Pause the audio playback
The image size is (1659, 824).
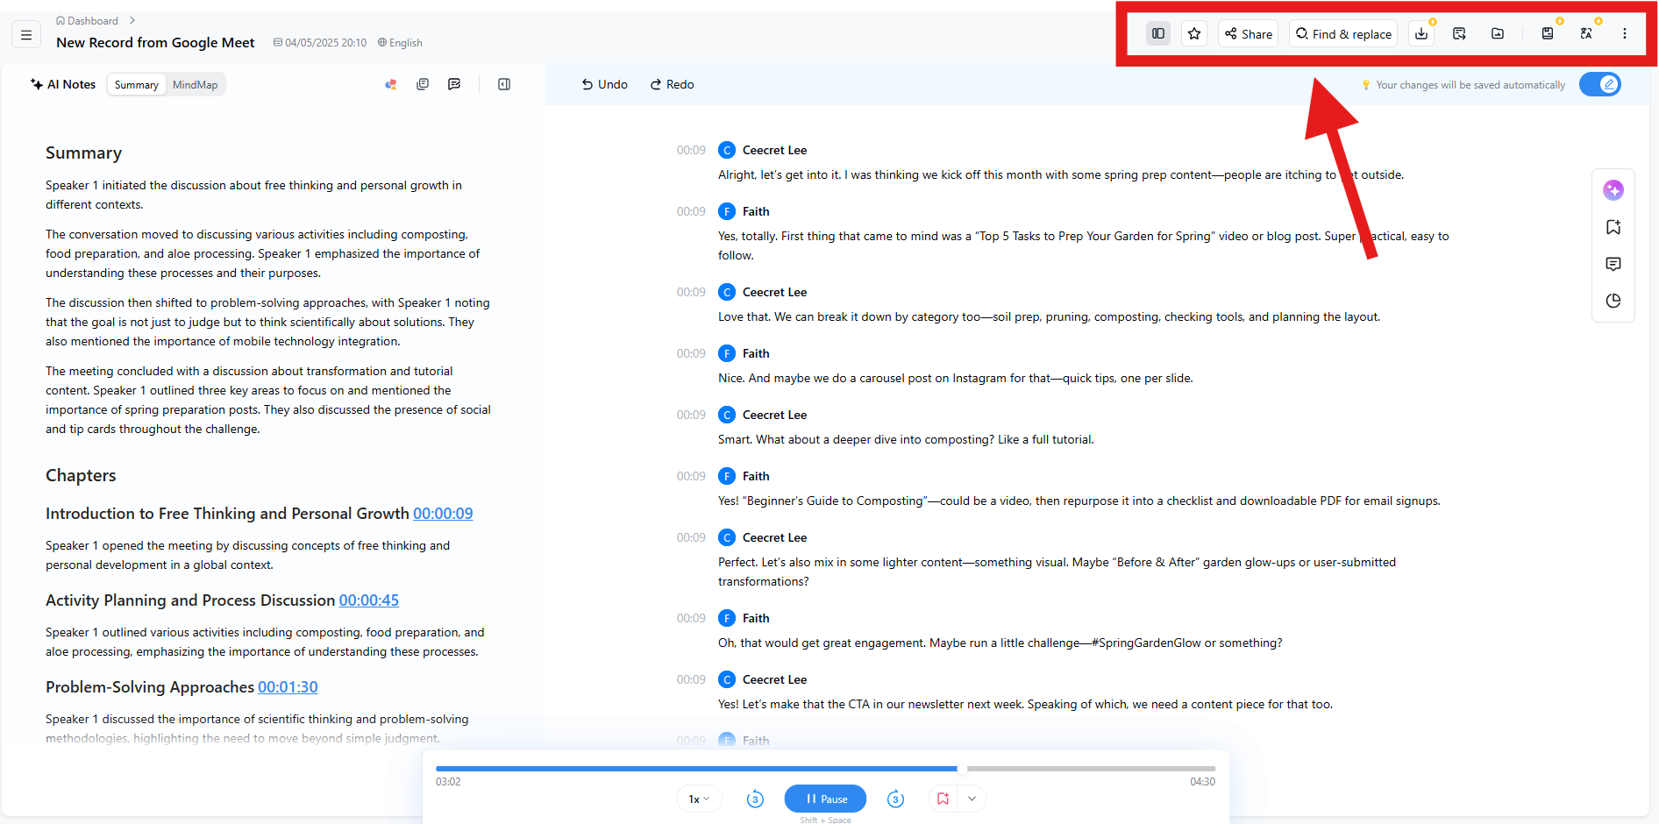(x=825, y=799)
